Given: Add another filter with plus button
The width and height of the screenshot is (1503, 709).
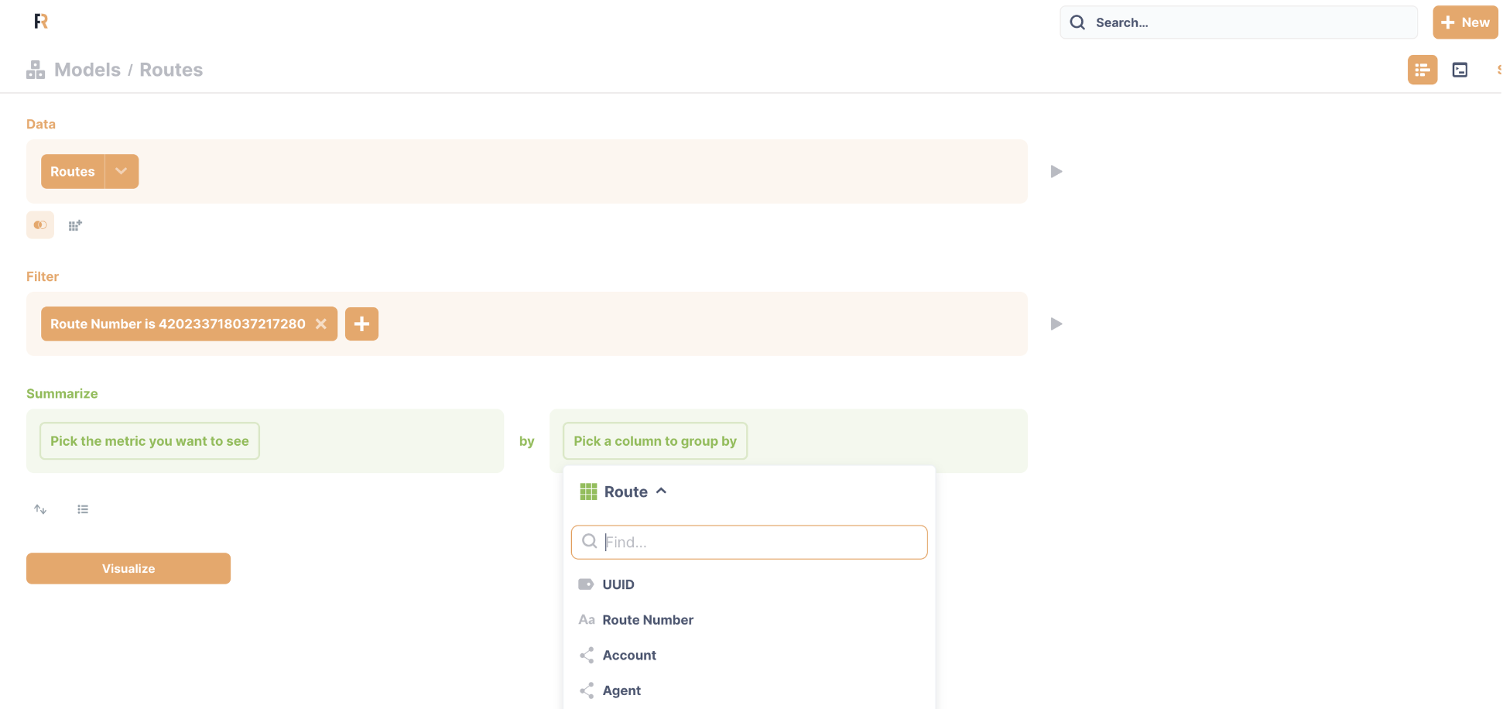Looking at the screenshot, I should tap(361, 324).
